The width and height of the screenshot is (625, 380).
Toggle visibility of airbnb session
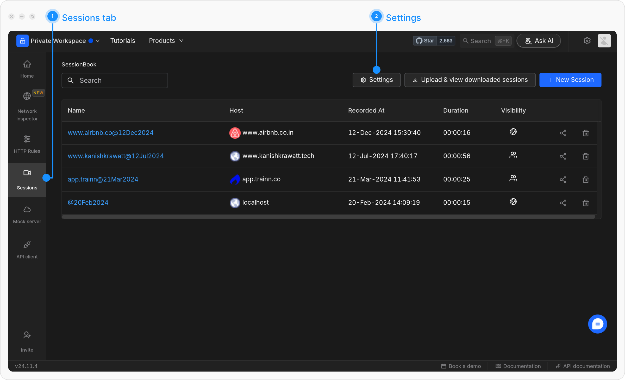tap(513, 132)
